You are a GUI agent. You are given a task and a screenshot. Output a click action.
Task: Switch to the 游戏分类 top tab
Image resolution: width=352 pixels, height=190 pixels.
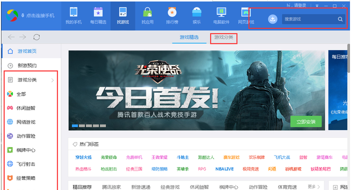click(x=223, y=37)
